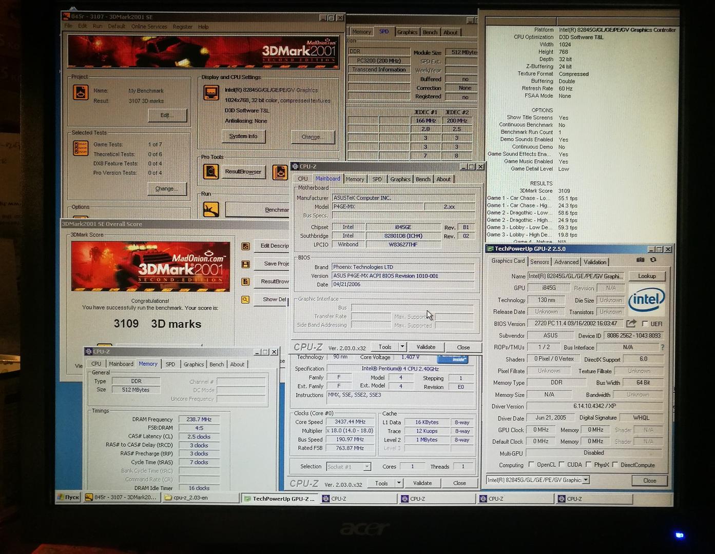
Task: Click the Show Details magnifier icon
Action: [x=246, y=300]
